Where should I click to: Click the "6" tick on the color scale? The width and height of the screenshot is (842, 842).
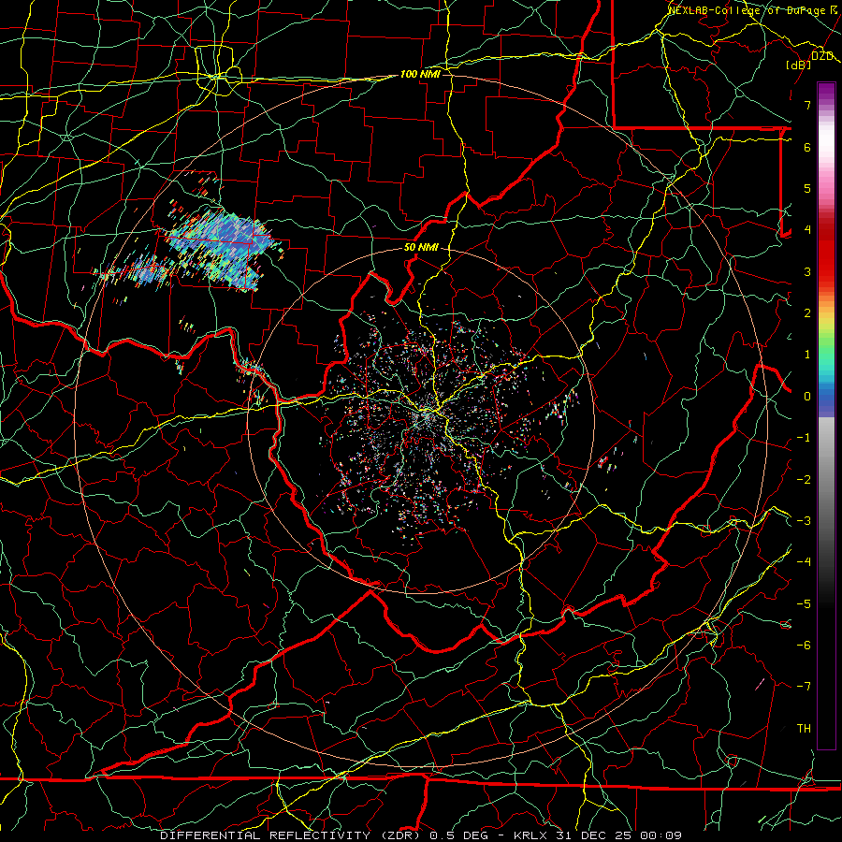[x=807, y=147]
